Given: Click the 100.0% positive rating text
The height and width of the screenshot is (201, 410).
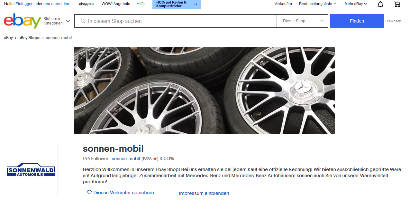Looking at the screenshot, I should (x=167, y=158).
